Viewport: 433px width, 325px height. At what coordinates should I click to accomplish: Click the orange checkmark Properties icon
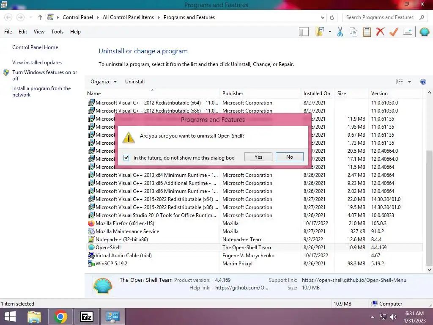(394, 32)
